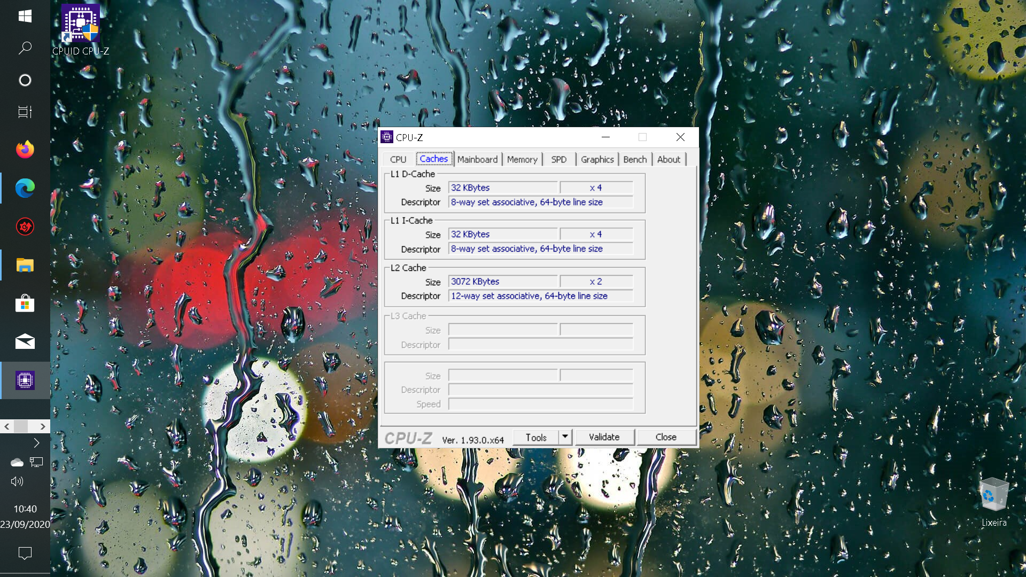Click the L1 I-Cache descriptor field

click(x=541, y=248)
